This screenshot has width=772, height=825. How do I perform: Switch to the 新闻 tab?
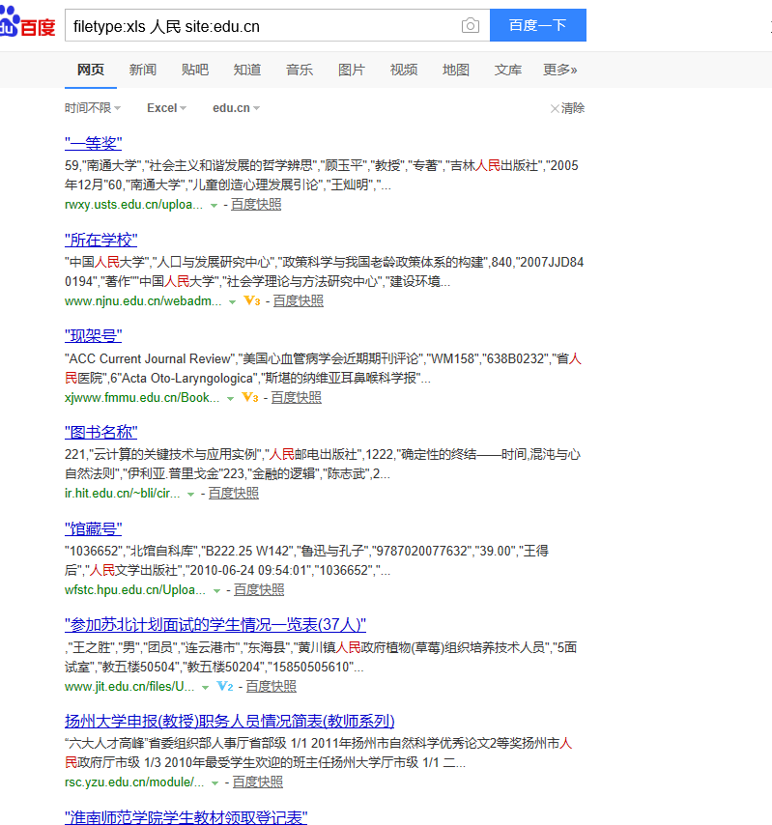[143, 70]
